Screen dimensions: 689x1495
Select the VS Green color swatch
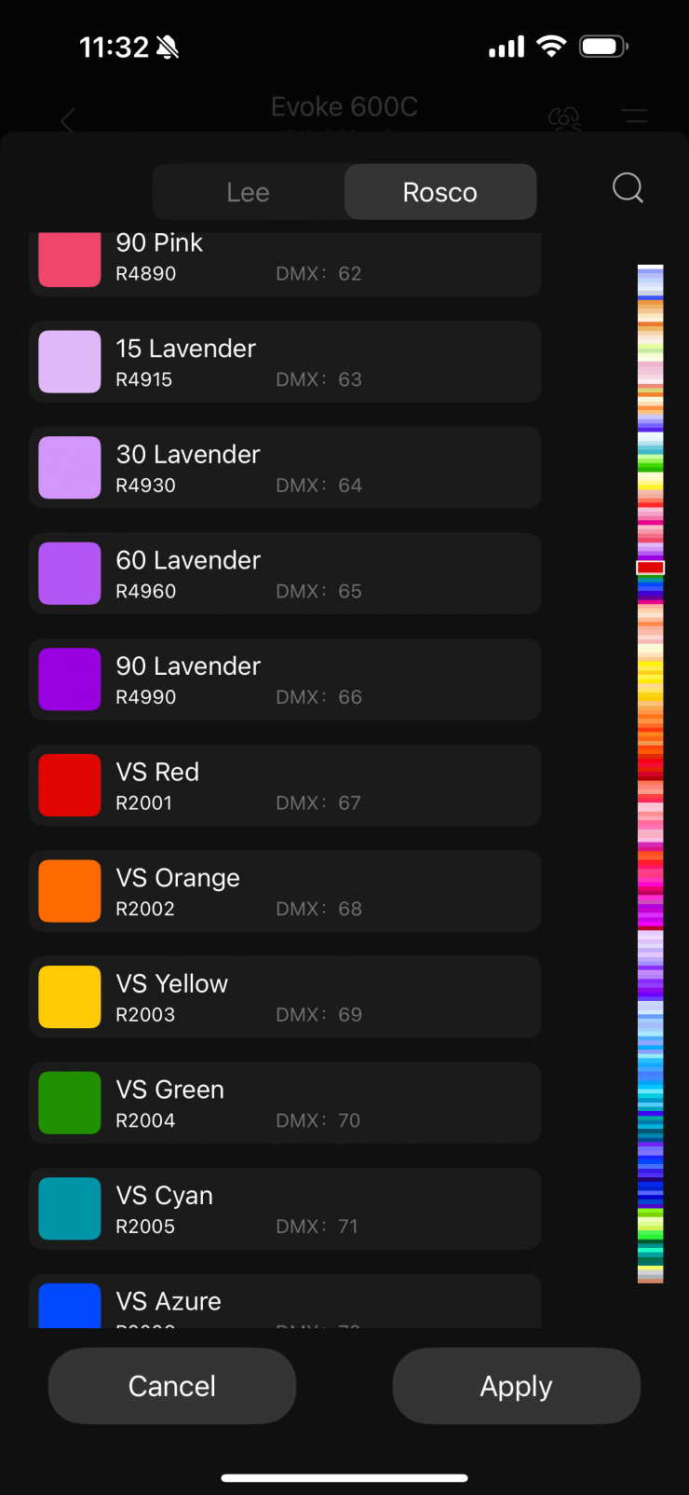[70, 1103]
